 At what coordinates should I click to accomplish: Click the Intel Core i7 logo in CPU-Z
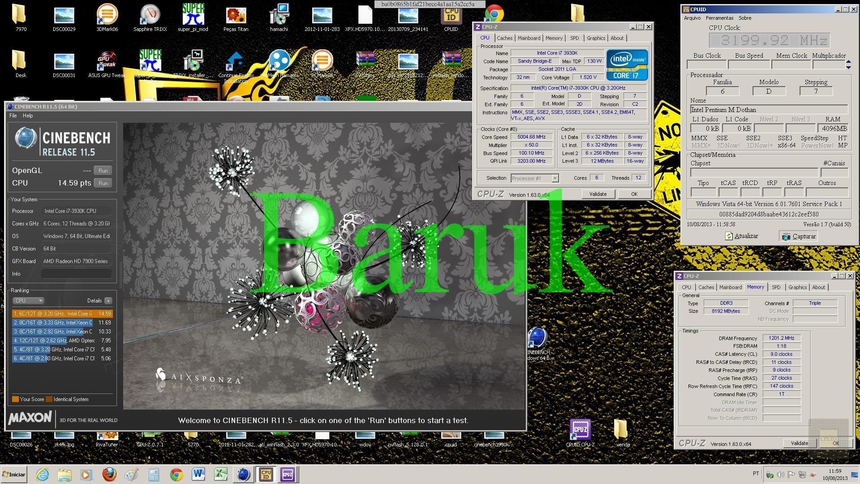pyautogui.click(x=627, y=65)
